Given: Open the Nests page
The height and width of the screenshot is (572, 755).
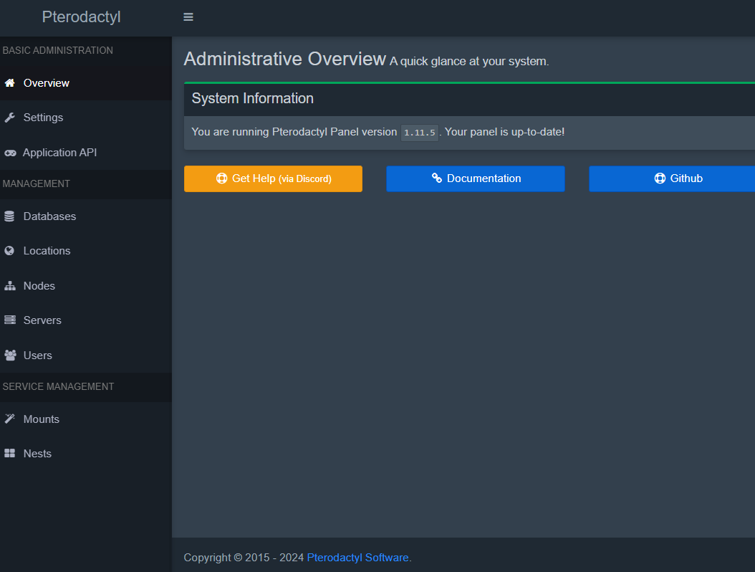Looking at the screenshot, I should (x=86, y=454).
